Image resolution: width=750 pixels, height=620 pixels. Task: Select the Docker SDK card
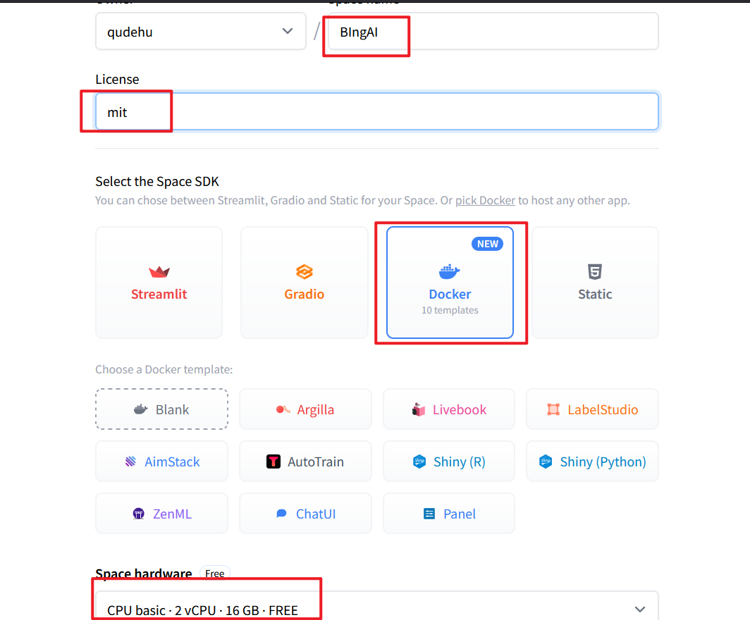tap(450, 283)
